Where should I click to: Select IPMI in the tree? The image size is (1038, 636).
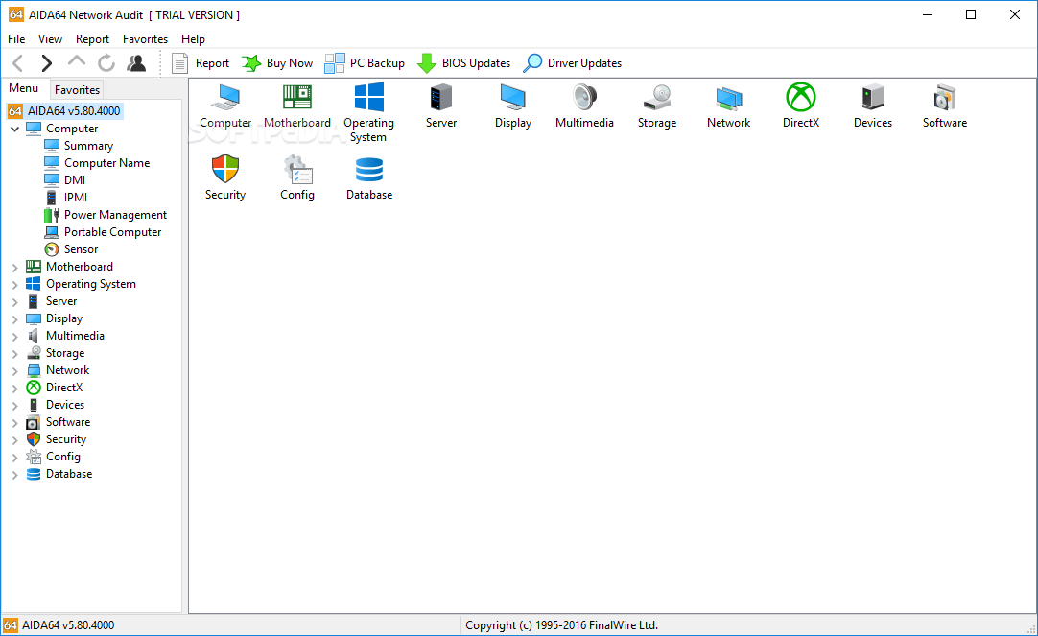pyautogui.click(x=65, y=198)
